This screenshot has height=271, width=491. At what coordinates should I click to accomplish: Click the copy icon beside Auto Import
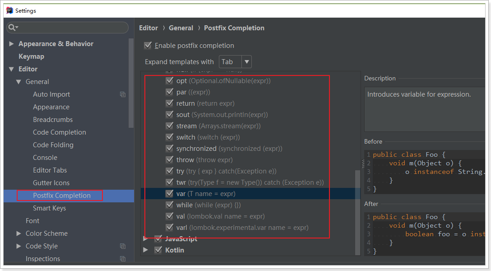click(x=123, y=94)
